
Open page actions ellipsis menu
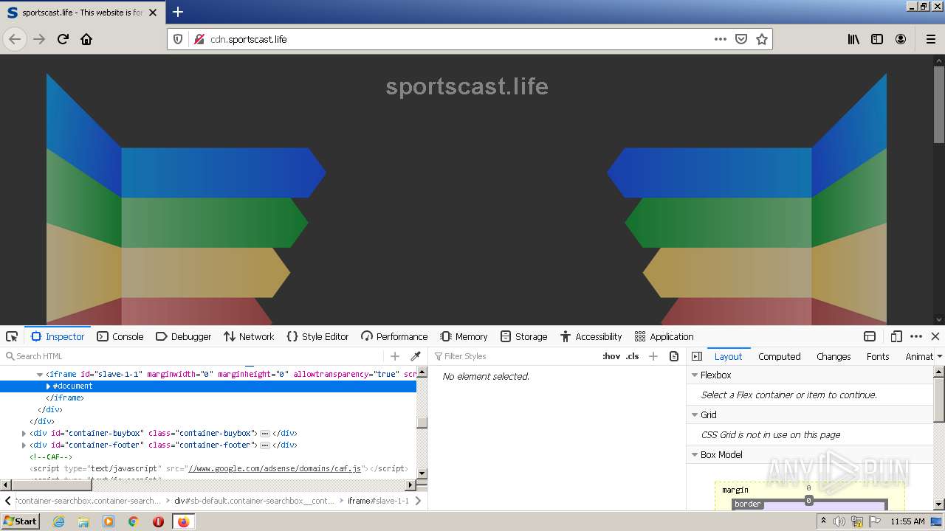721,39
